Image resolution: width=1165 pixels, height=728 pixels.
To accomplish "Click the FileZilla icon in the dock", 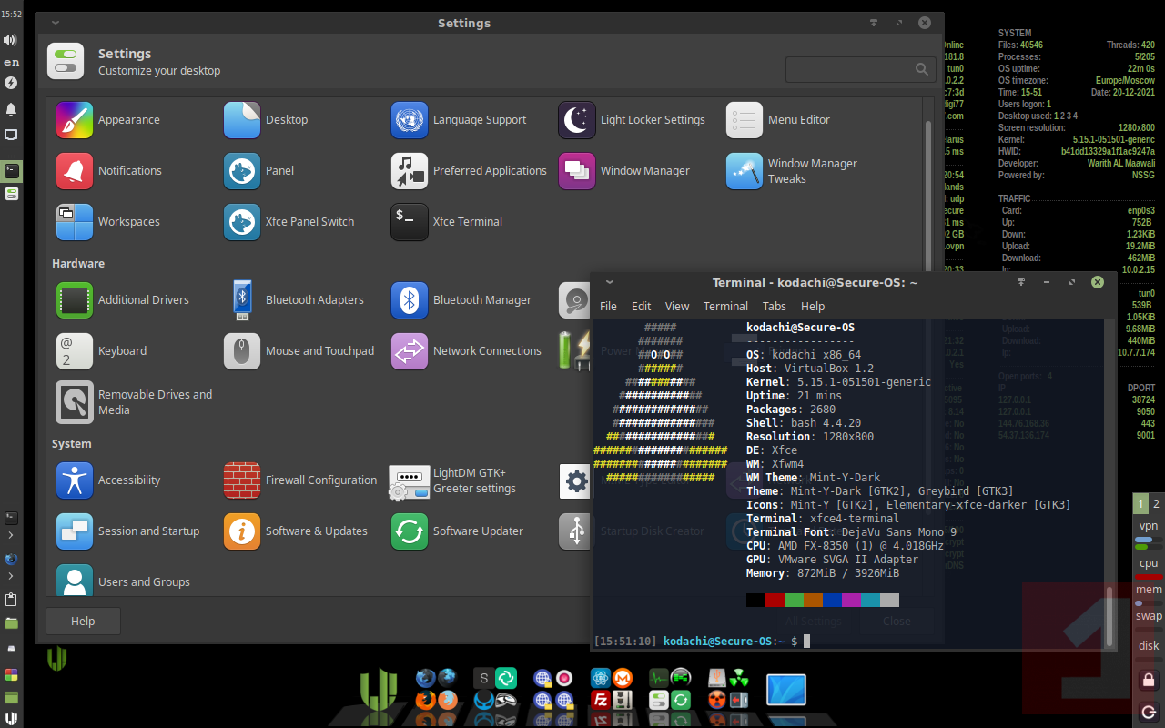I will (601, 700).
